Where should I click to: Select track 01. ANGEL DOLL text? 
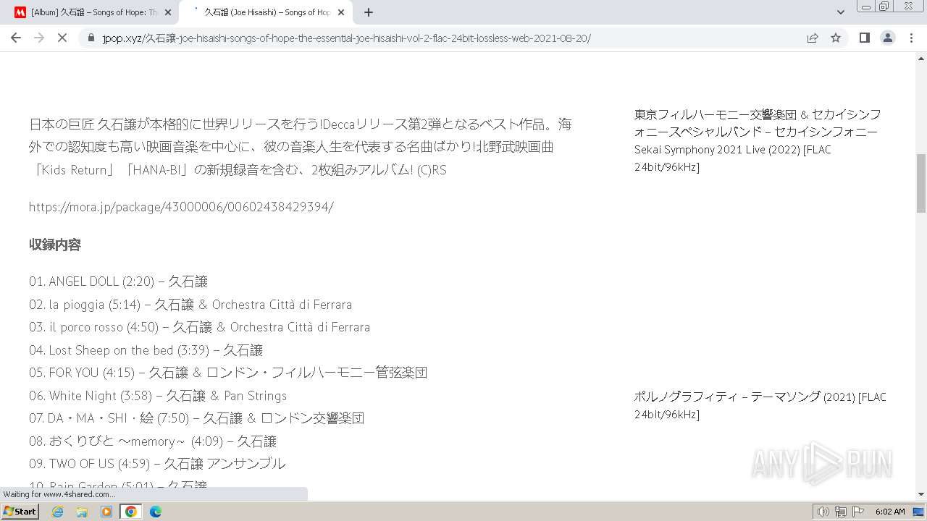tap(119, 281)
